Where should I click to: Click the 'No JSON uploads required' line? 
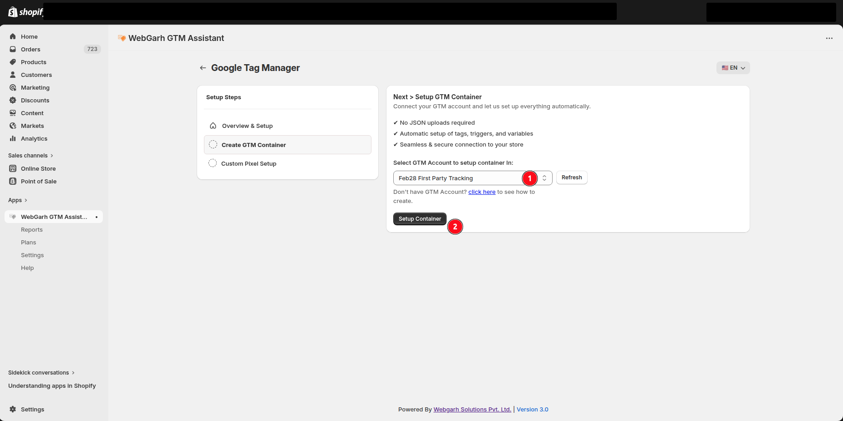(434, 123)
